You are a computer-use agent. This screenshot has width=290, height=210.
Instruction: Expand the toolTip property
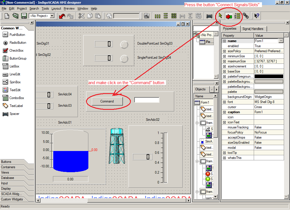click(x=224, y=153)
